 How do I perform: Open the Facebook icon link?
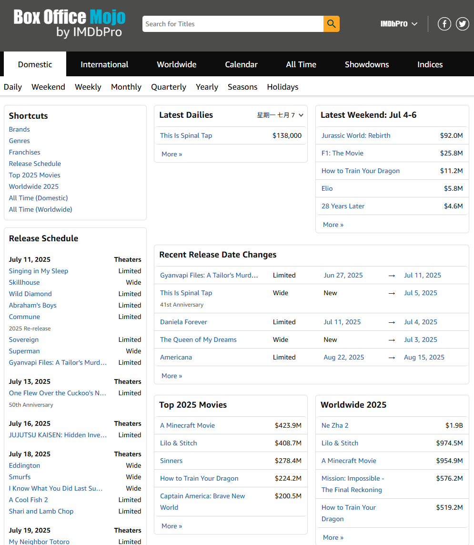point(444,24)
